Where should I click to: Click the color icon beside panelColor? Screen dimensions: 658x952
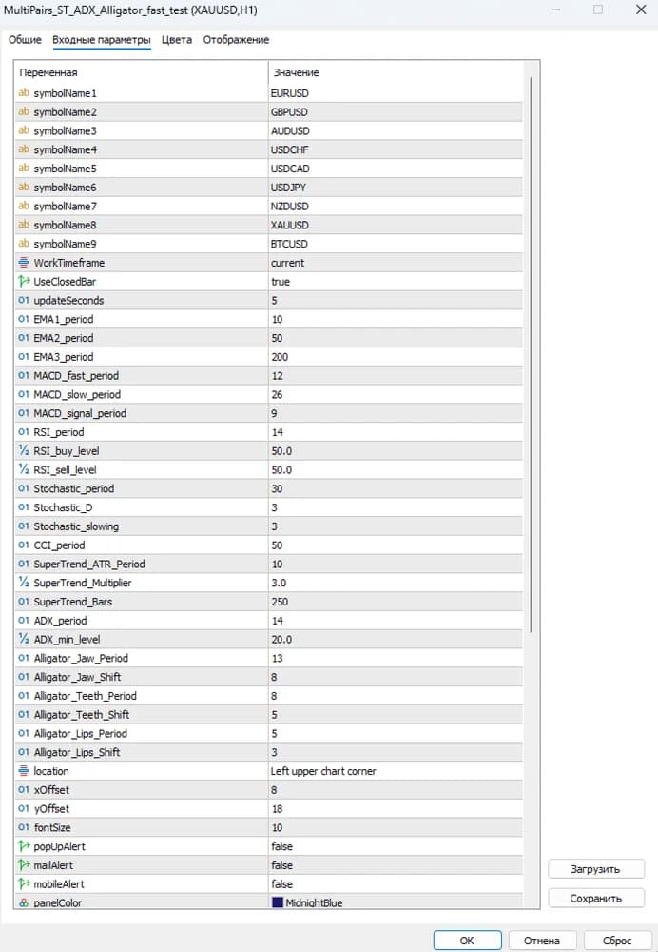click(24, 902)
